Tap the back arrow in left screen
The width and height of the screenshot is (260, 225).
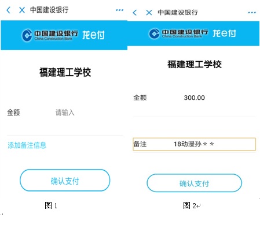click(8, 10)
